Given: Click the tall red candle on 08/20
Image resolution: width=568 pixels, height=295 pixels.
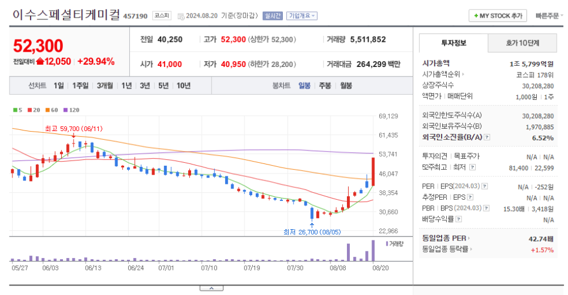Looking at the screenshot, I should click(x=373, y=172).
